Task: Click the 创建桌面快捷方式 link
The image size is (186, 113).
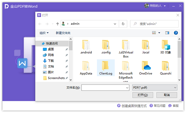Action: [132, 106]
